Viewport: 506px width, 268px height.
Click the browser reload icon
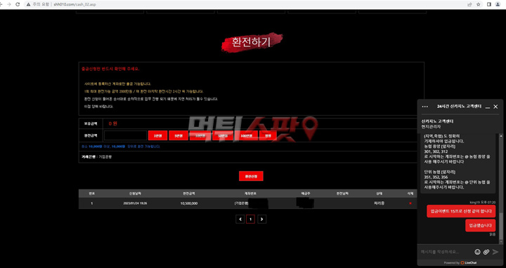click(x=18, y=4)
